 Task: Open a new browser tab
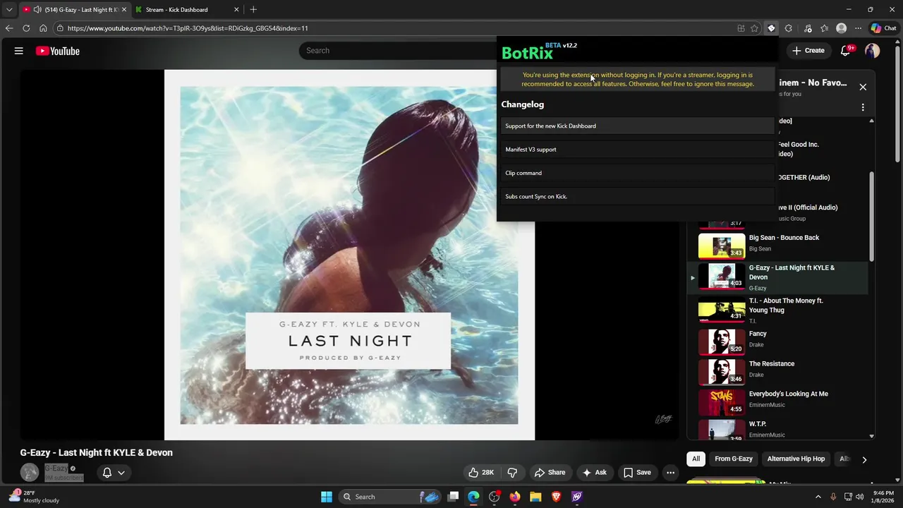point(253,9)
